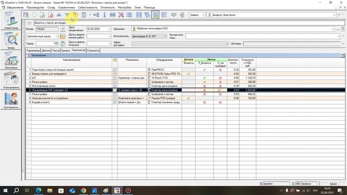Expand the Заказчик dropdown
Screen dimensions: 347x195
point(332,29)
